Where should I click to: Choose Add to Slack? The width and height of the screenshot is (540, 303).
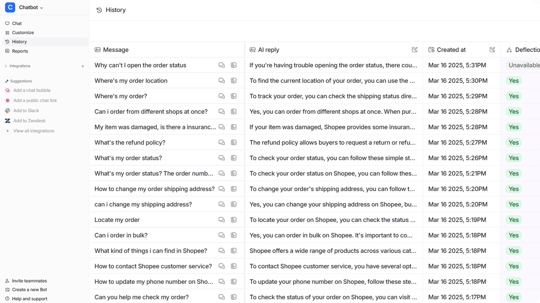[26, 111]
